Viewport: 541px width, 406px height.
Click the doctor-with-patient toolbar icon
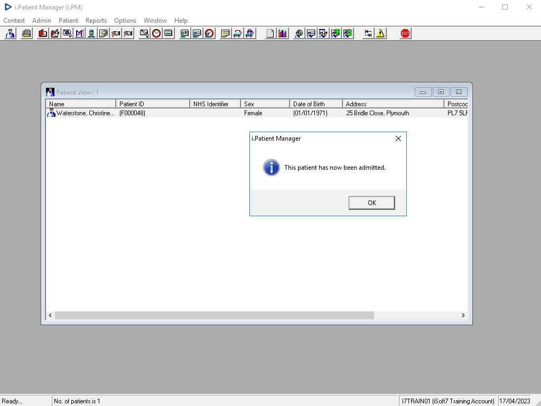click(x=11, y=33)
